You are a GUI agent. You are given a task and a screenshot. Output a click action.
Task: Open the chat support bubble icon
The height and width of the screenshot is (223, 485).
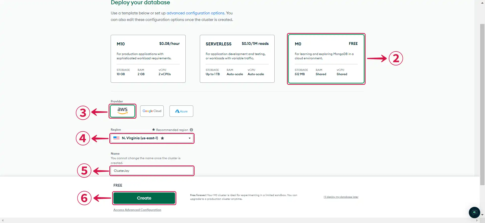tap(474, 212)
